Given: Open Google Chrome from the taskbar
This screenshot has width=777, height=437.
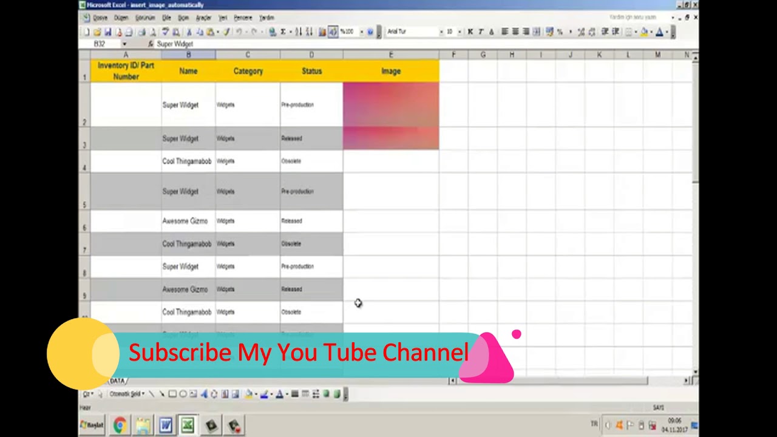Looking at the screenshot, I should [120, 425].
